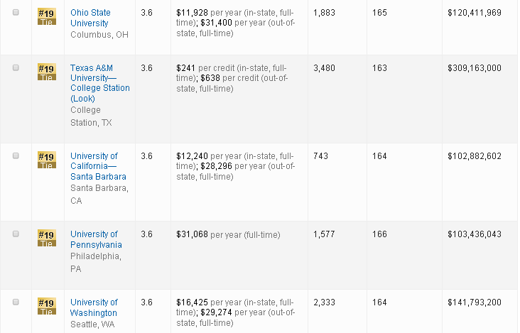The width and height of the screenshot is (520, 333).
Task: Mark the University of Washington checkbox
Action: point(16,302)
